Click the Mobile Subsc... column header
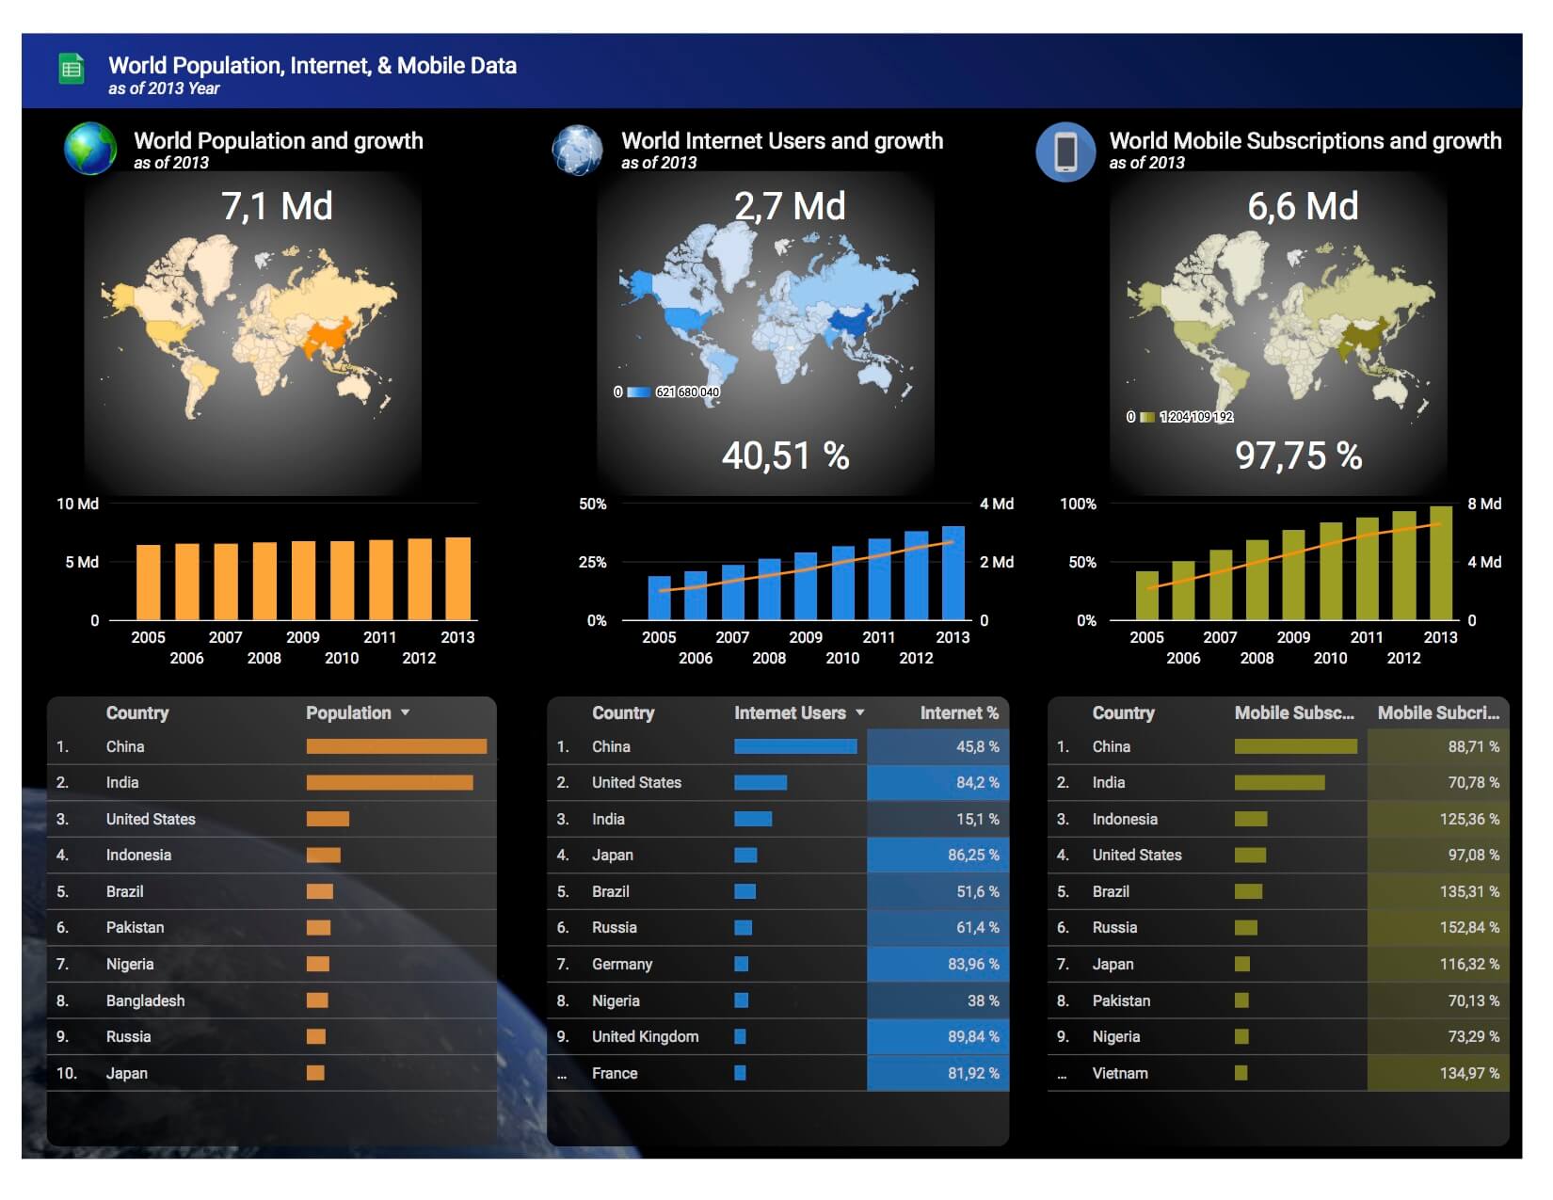The height and width of the screenshot is (1200, 1553). pos(1294,713)
